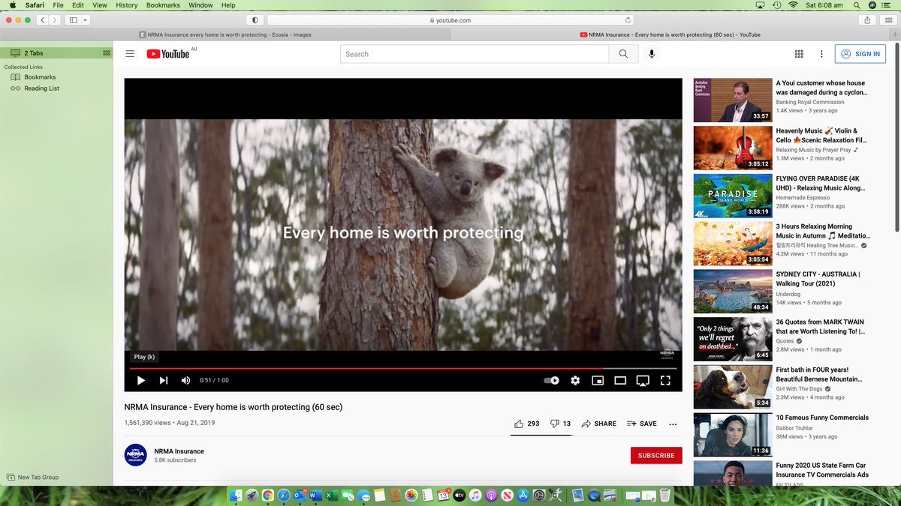Viewport: 901px width, 506px height.
Task: Go to the YouTube home logo
Action: point(168,54)
